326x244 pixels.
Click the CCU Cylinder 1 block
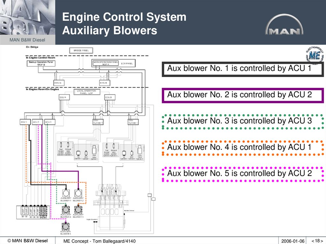click(97, 122)
